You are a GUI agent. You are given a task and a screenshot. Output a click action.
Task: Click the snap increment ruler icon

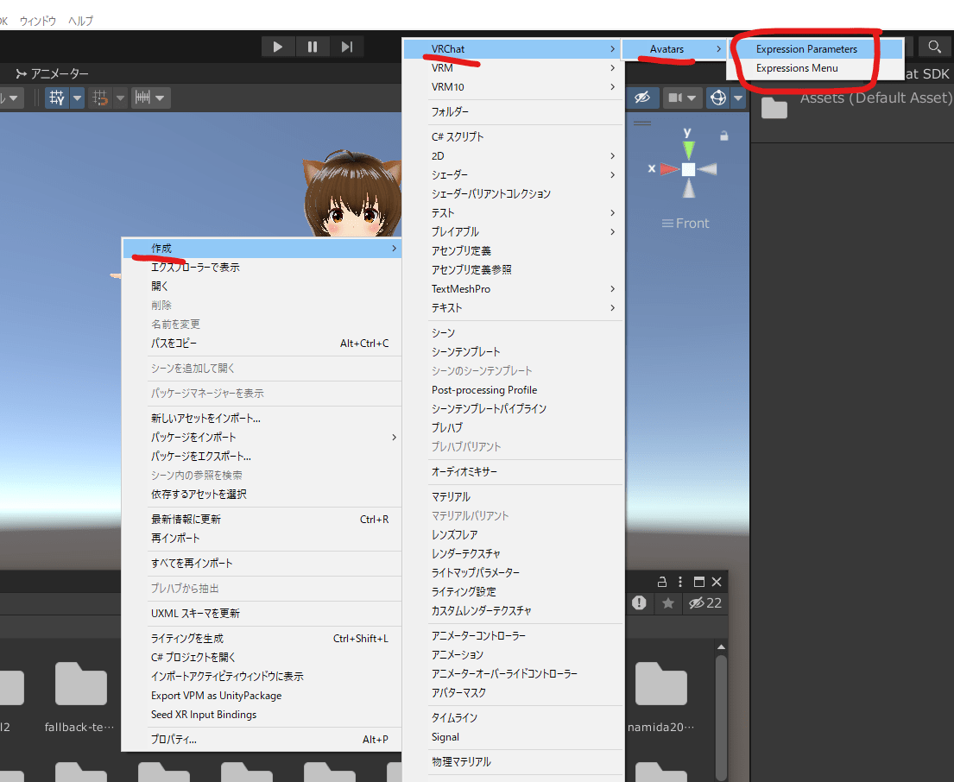(142, 98)
